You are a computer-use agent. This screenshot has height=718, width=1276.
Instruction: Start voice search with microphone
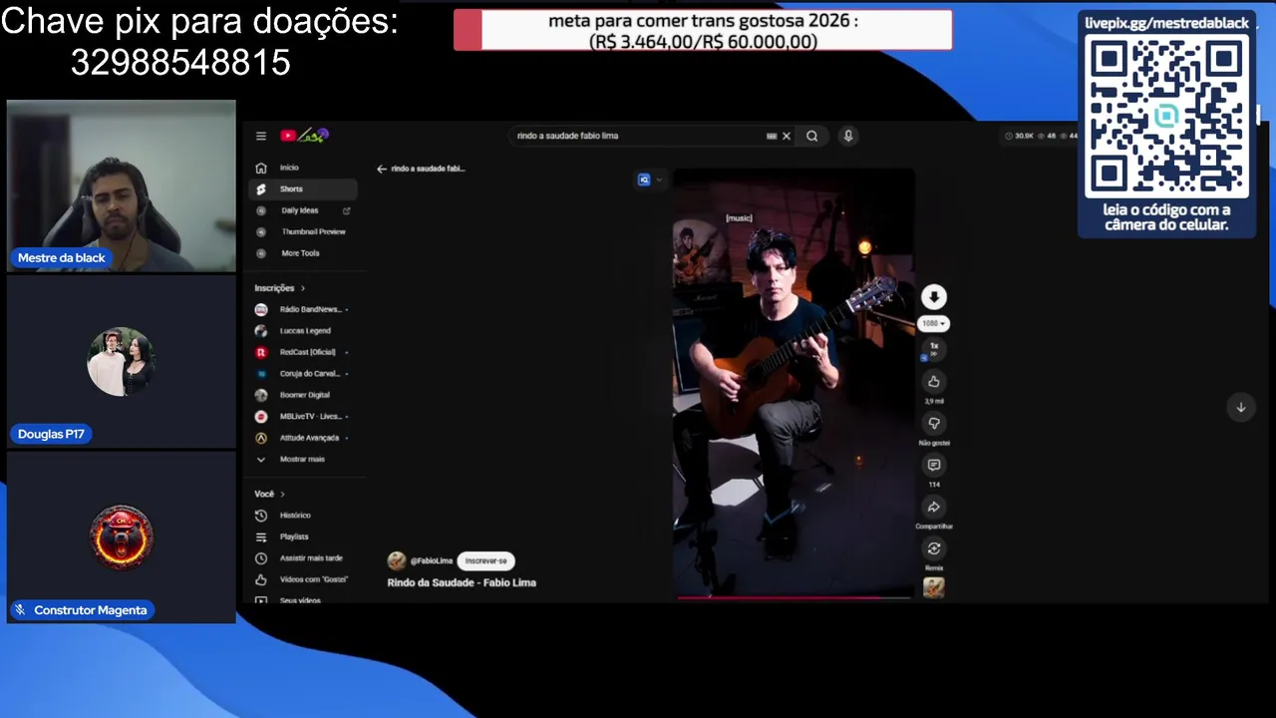pyautogui.click(x=848, y=136)
